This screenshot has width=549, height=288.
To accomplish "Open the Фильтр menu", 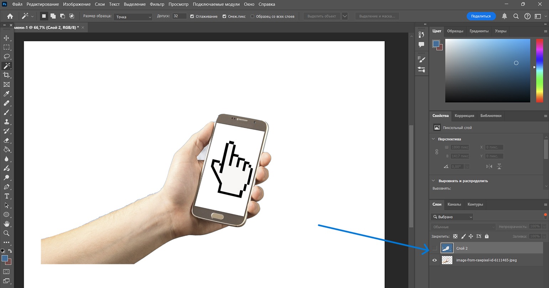I will [157, 4].
